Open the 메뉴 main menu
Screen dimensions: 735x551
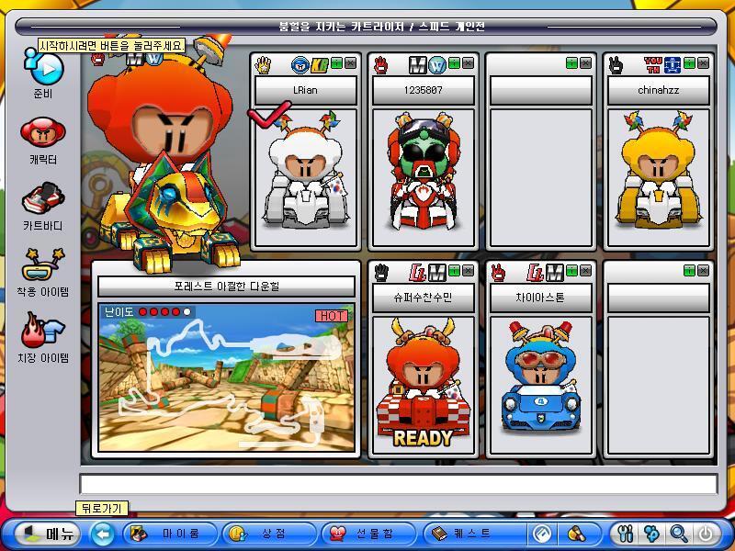click(x=46, y=533)
